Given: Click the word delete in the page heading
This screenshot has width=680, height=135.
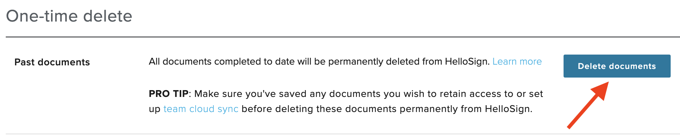Looking at the screenshot, I should click(x=107, y=16).
